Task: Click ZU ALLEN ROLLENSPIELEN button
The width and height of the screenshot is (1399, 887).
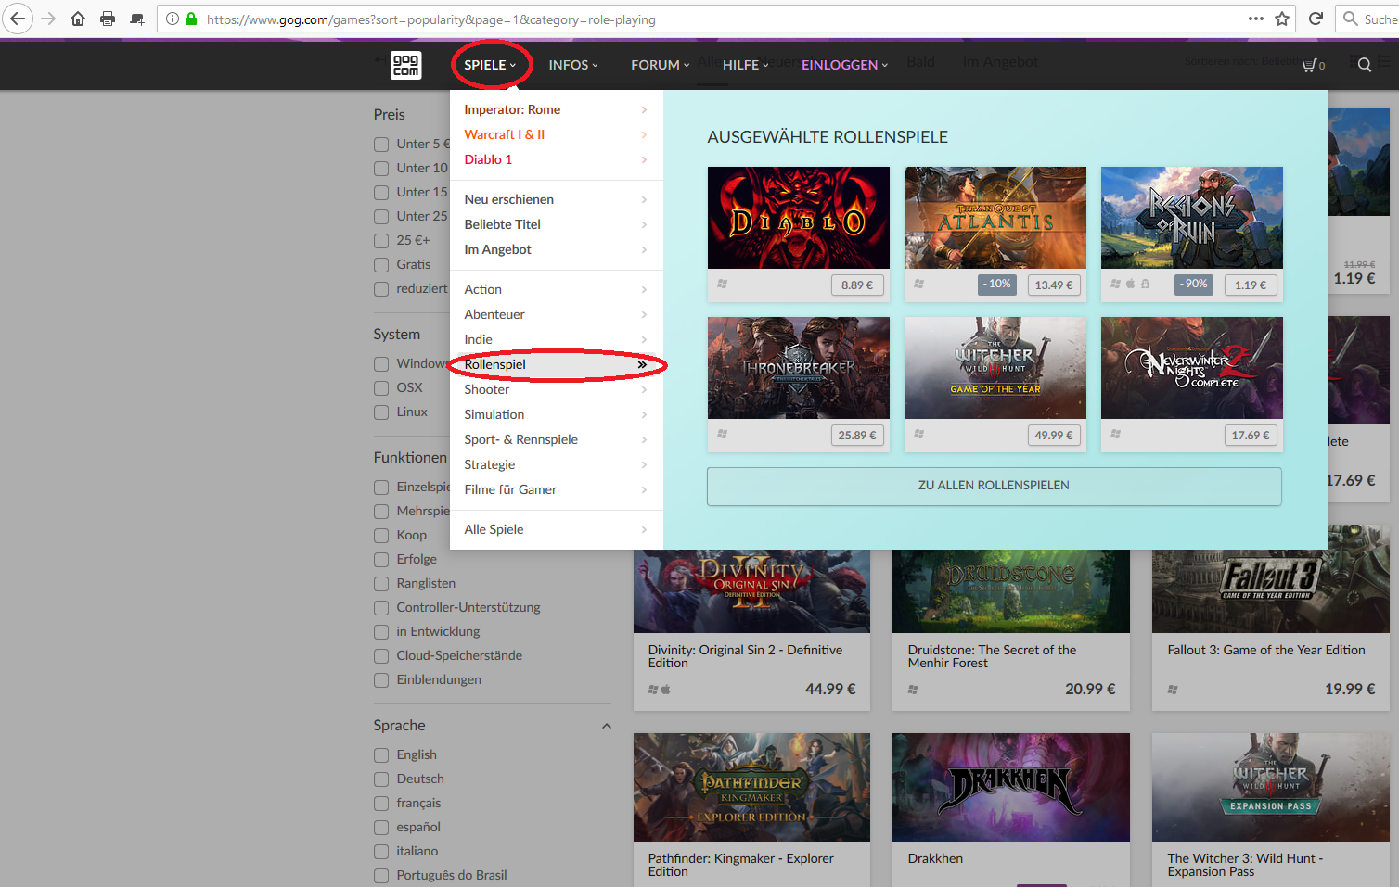Action: click(x=994, y=486)
